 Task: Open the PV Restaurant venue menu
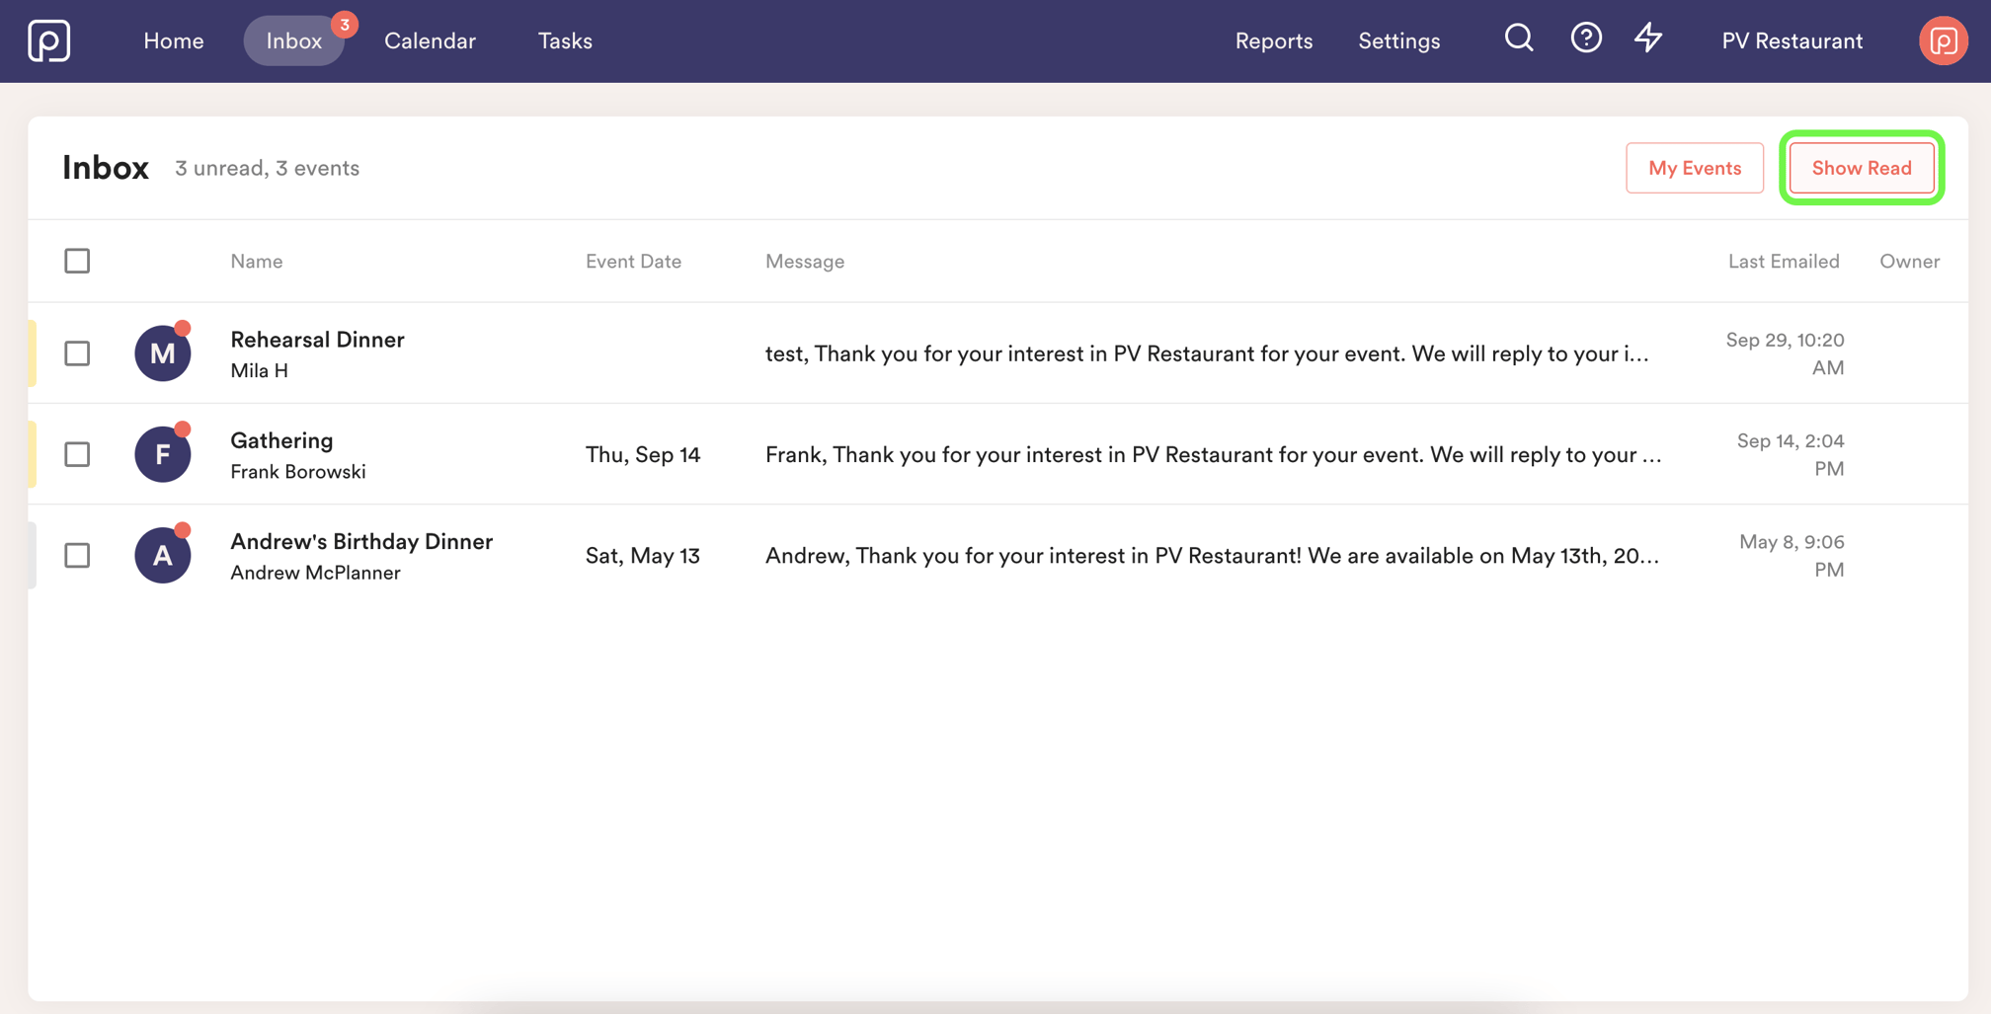[1792, 40]
